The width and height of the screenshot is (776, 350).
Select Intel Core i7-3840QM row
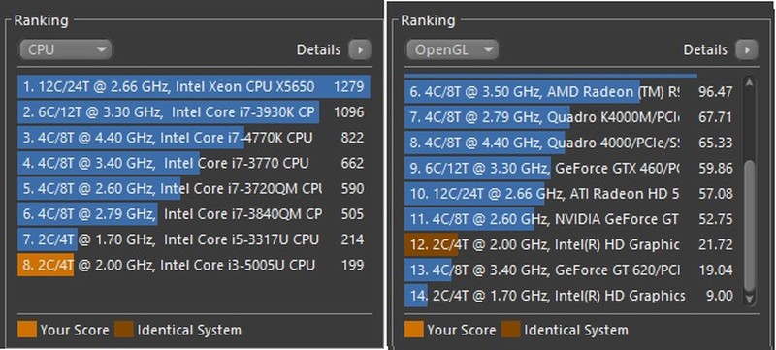[x=194, y=214]
